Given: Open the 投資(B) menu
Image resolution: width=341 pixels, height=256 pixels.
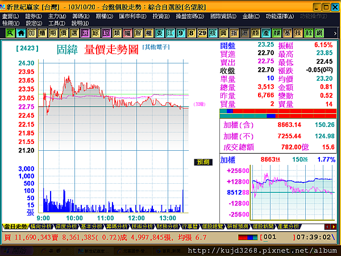Looking at the screenshot, I should click(x=161, y=16).
